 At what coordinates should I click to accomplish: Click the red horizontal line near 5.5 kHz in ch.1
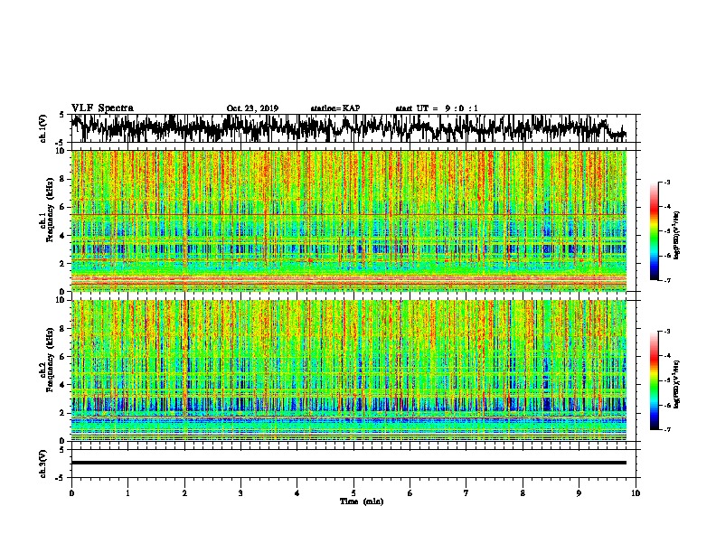[x=348, y=214]
